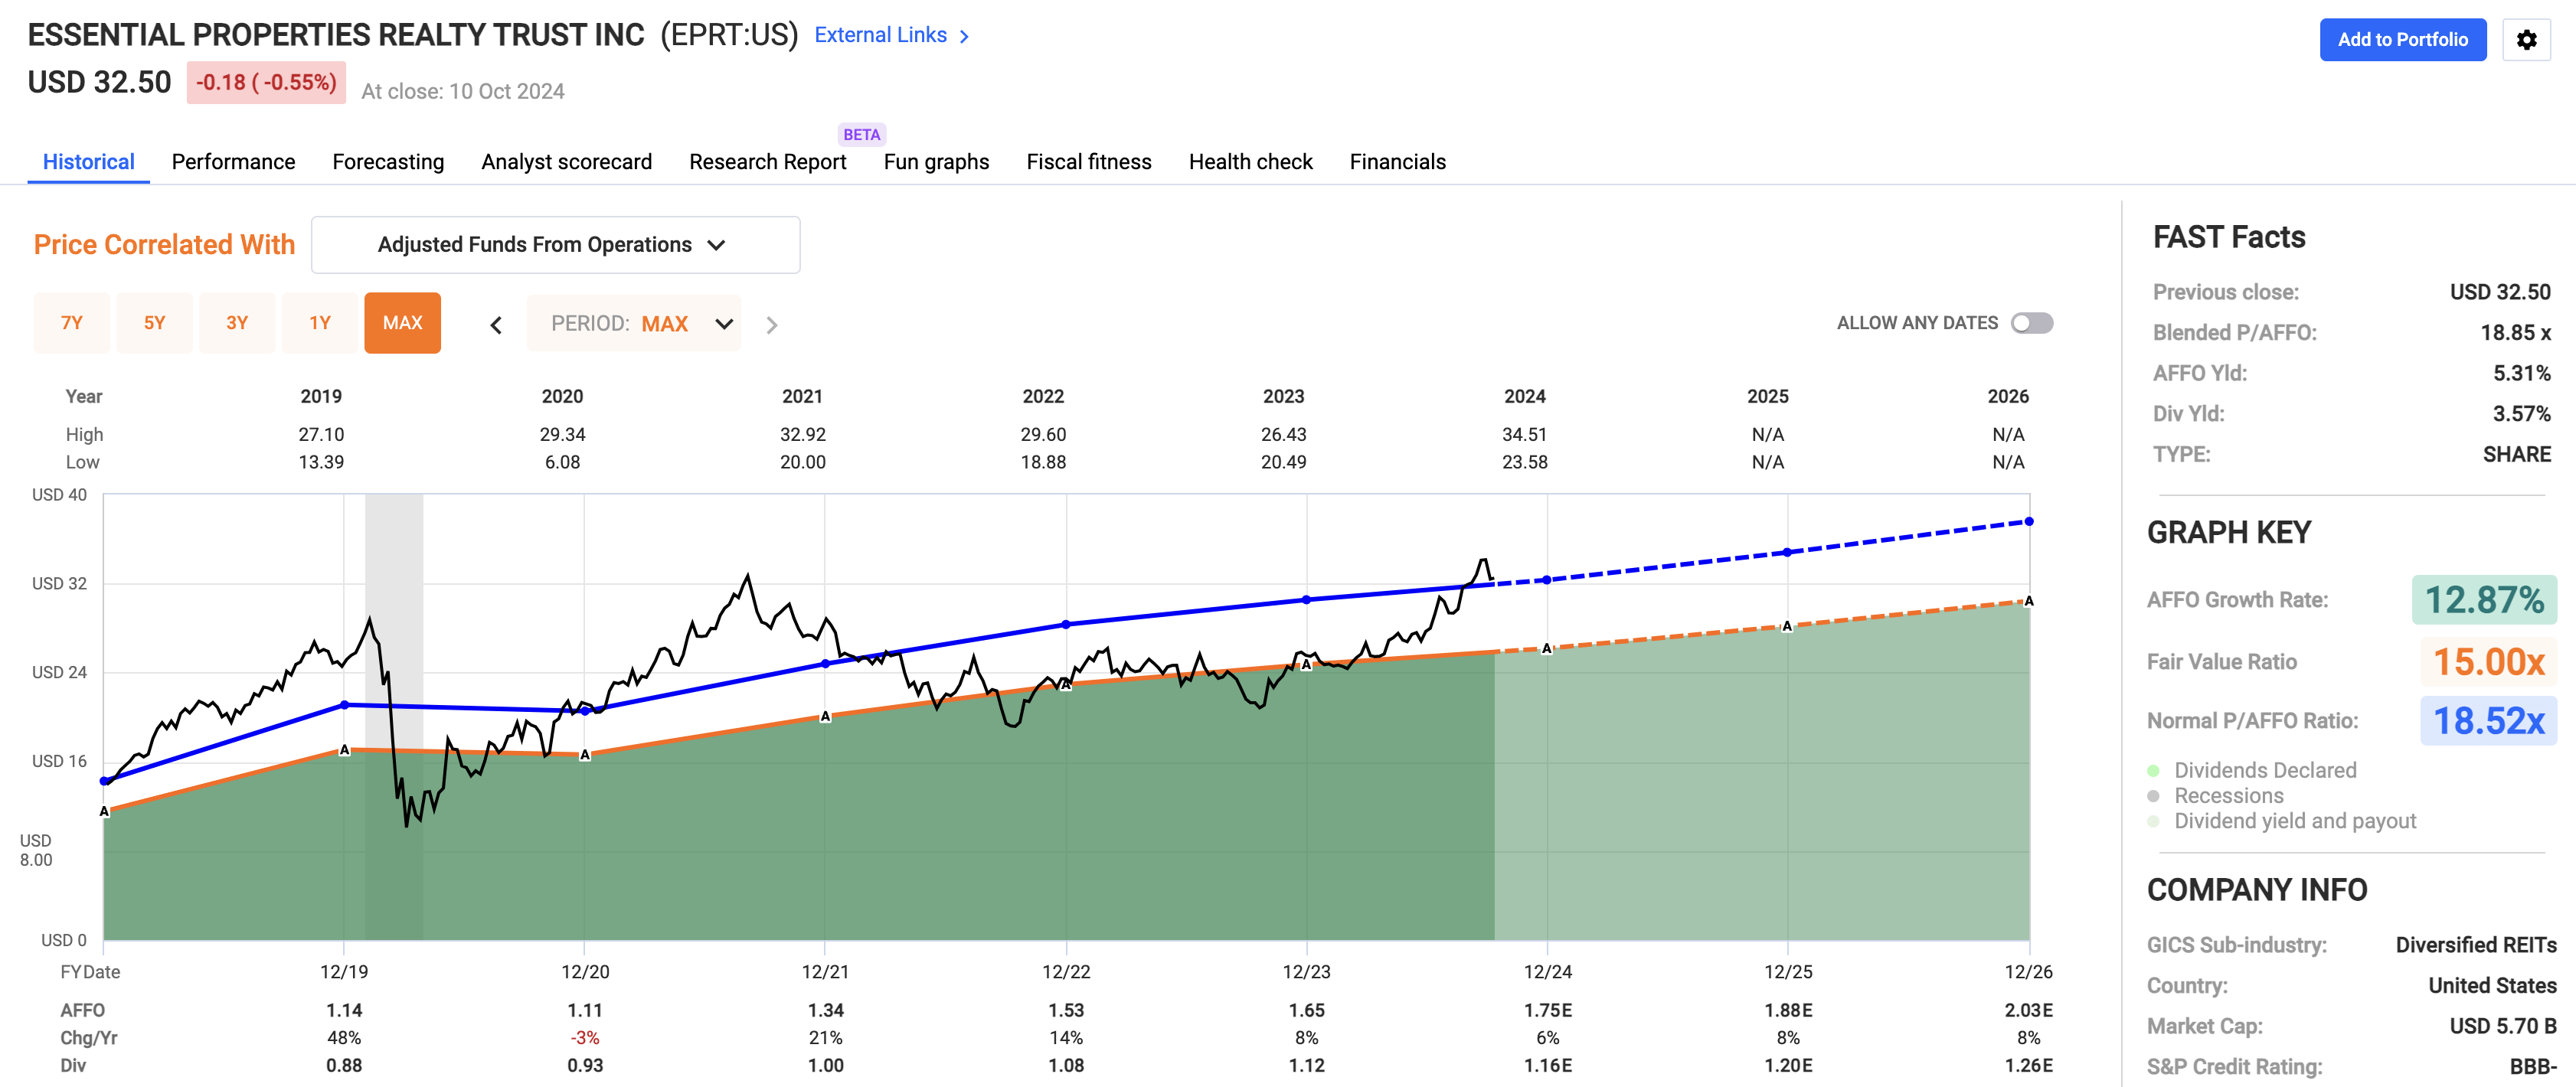Screen dimensions: 2576x1087
Task: Click the Dividends Declared legend dot
Action: [x=2153, y=770]
